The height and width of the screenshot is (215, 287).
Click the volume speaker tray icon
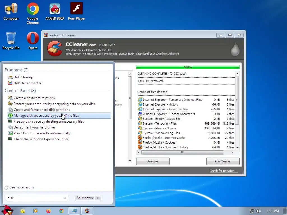[258, 211]
